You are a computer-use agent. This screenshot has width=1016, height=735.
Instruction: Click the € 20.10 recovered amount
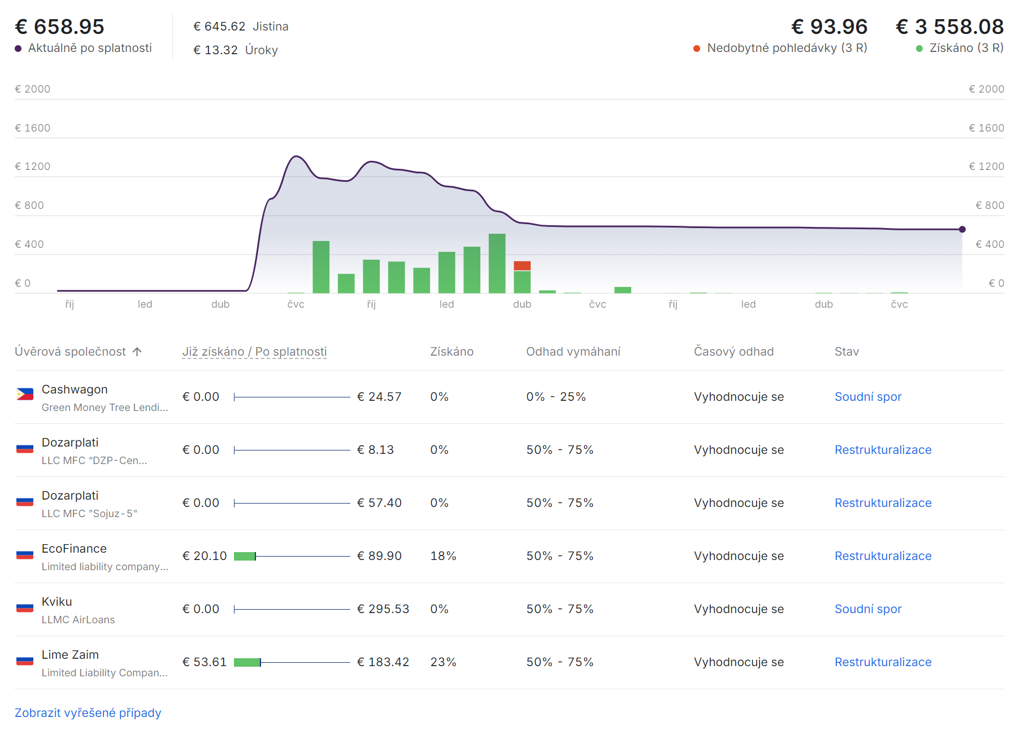(x=205, y=556)
